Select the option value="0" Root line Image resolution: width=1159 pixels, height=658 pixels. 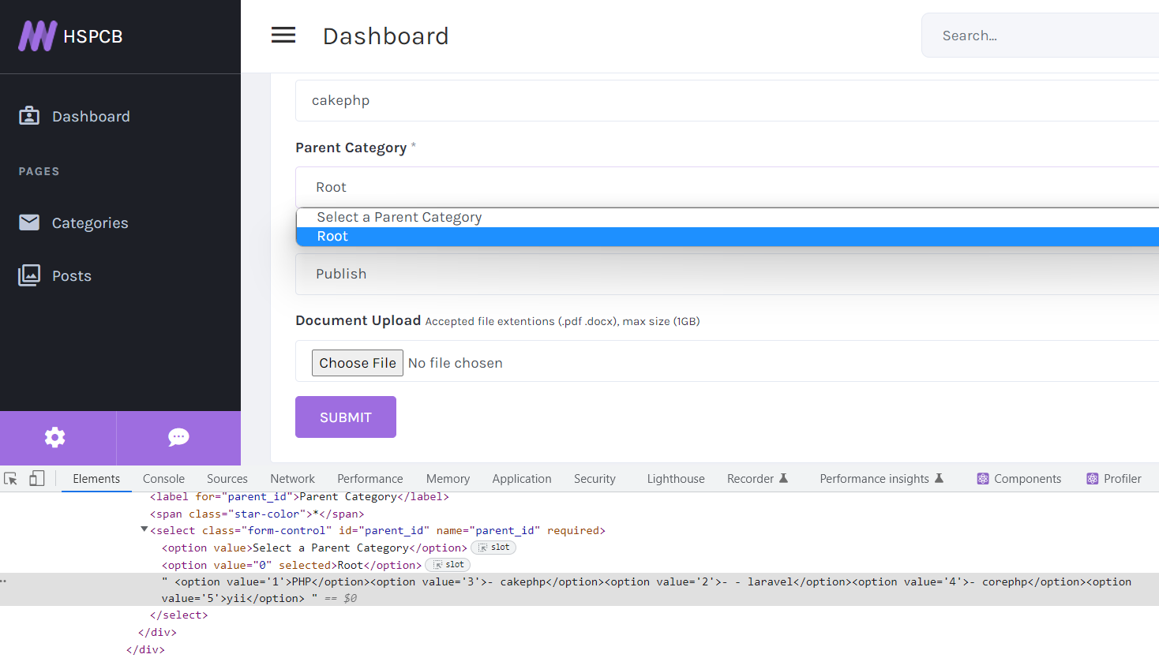[292, 565]
